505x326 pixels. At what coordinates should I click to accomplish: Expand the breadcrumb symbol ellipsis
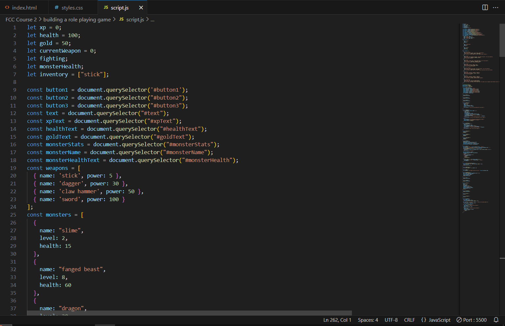coord(152,19)
